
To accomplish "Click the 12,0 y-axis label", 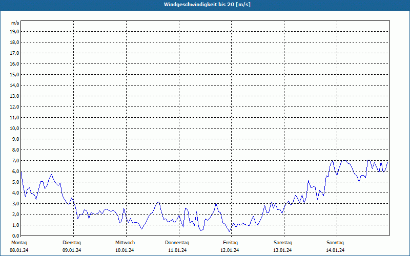I will pyautogui.click(x=14, y=107).
